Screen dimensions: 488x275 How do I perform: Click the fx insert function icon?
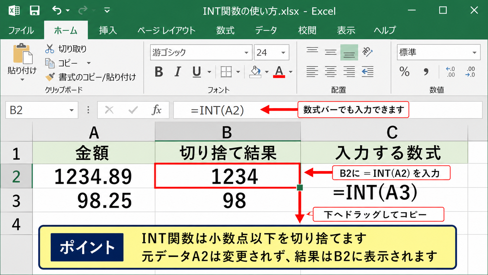point(157,110)
